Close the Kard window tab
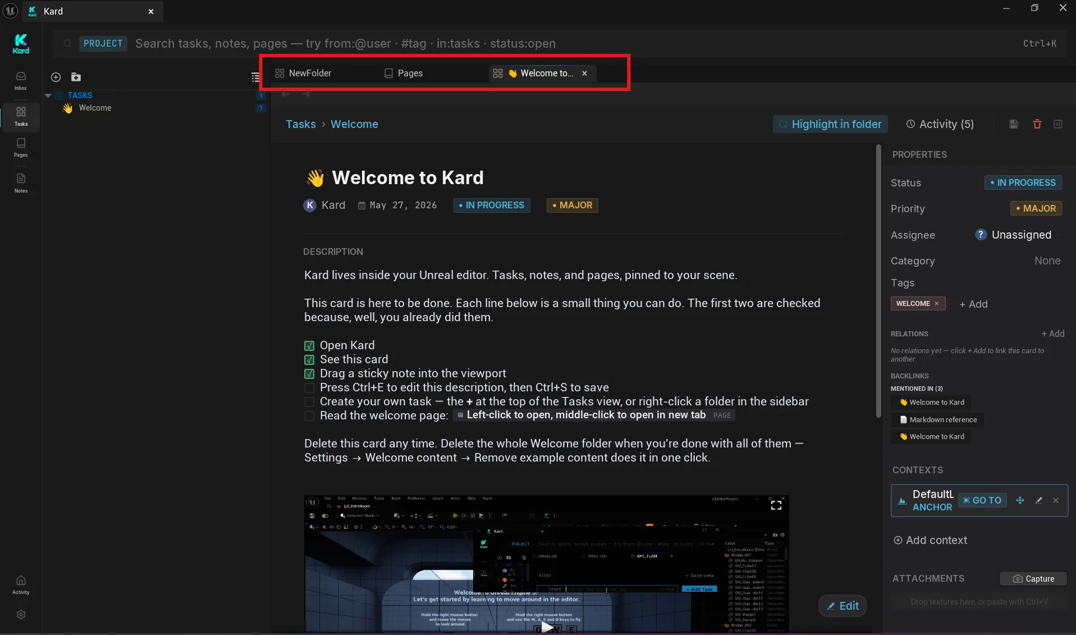The height and width of the screenshot is (635, 1076). pos(151,11)
